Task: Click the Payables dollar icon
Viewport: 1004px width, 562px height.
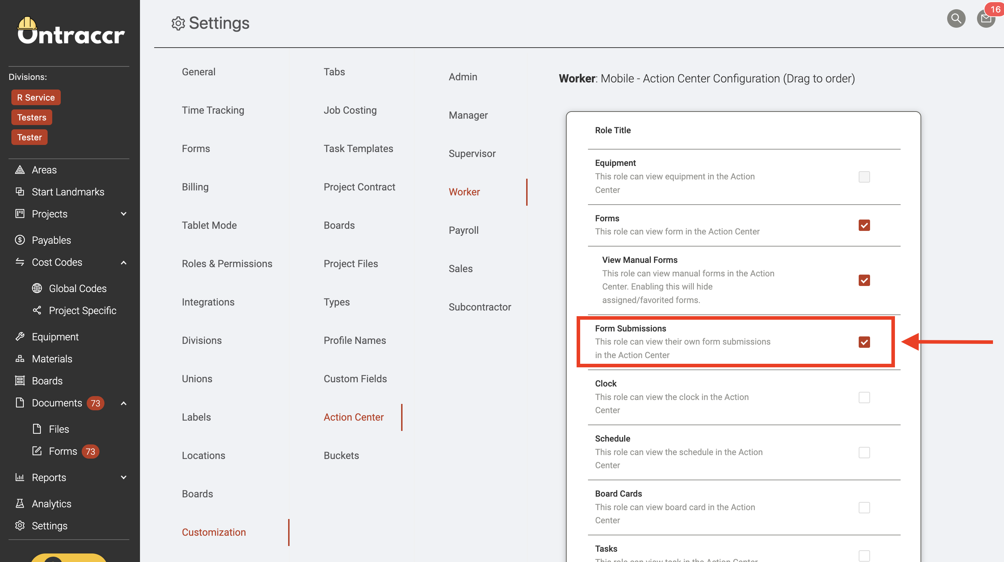Action: point(20,240)
